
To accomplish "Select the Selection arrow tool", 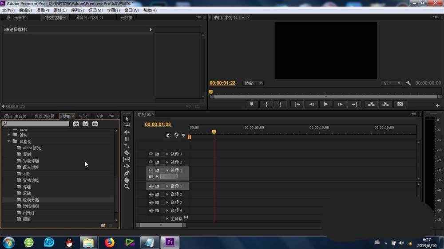I will coord(127,119).
